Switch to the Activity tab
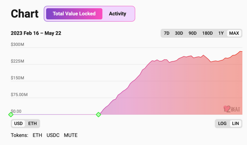 click(118, 14)
